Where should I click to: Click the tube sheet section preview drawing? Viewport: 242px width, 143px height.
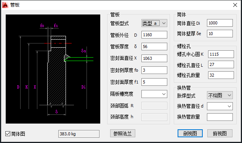53,69
